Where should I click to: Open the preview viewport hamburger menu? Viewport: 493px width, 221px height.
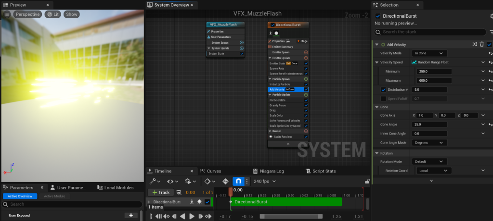tap(7, 14)
